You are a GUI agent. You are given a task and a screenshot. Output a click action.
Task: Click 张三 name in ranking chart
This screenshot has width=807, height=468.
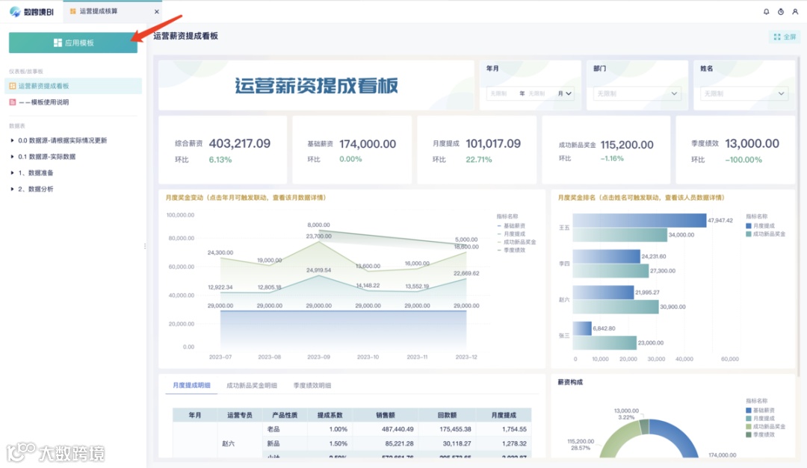[564, 335]
